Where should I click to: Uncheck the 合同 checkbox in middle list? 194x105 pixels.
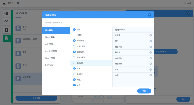coord(74,85)
